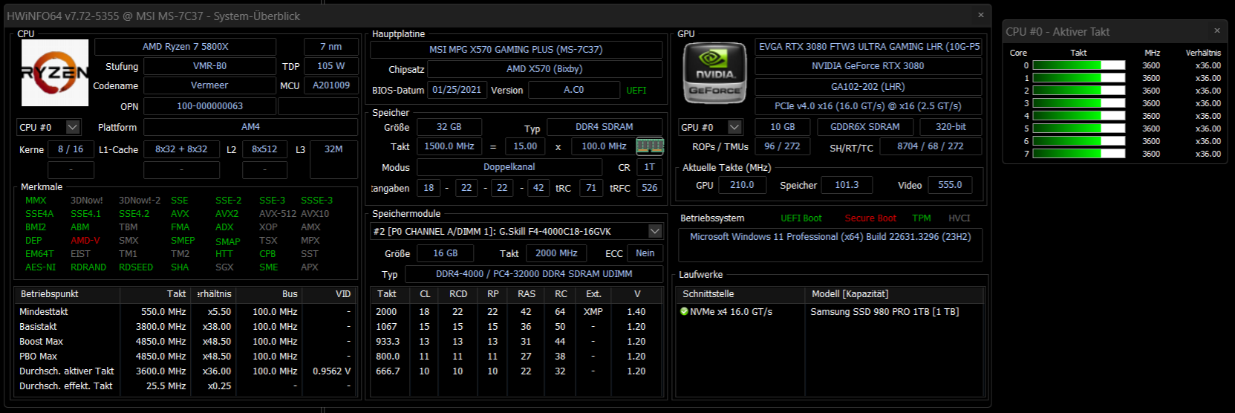Click the DDR4 SDRAM memory type field
Viewport: 1235px width, 413px height.
point(605,127)
